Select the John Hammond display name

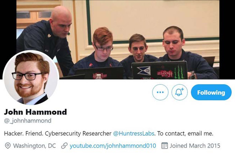coord(35,112)
